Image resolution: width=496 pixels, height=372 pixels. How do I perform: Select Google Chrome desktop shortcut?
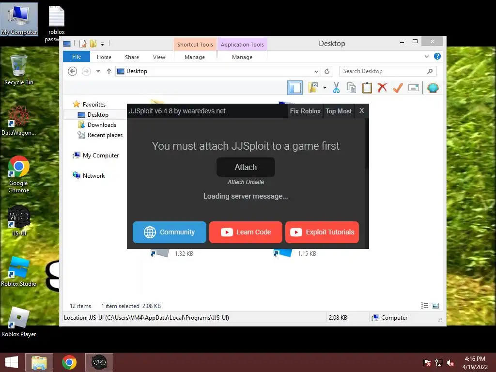coord(19,174)
